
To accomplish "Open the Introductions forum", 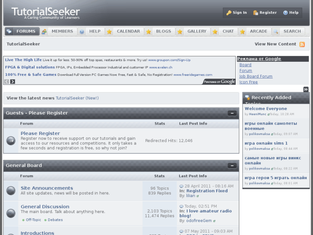I will 37,233.
